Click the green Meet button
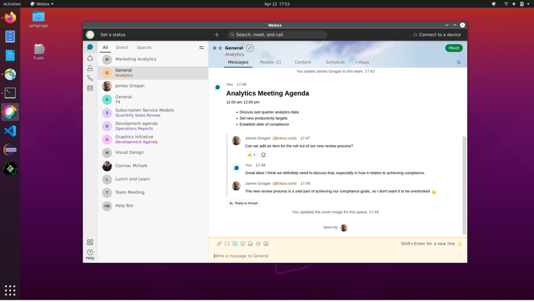 click(454, 48)
